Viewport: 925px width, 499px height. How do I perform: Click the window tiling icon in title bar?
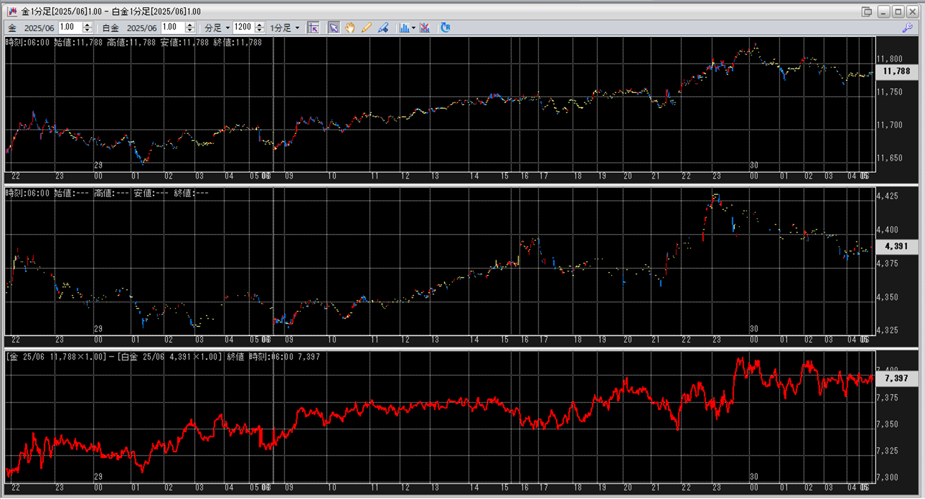[867, 11]
